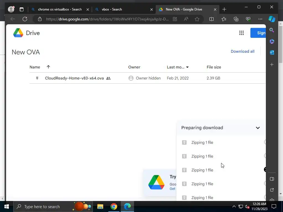Viewport: 283px width, 212px height.
Task: Click the Google Drive logo
Action: [x=26, y=33]
